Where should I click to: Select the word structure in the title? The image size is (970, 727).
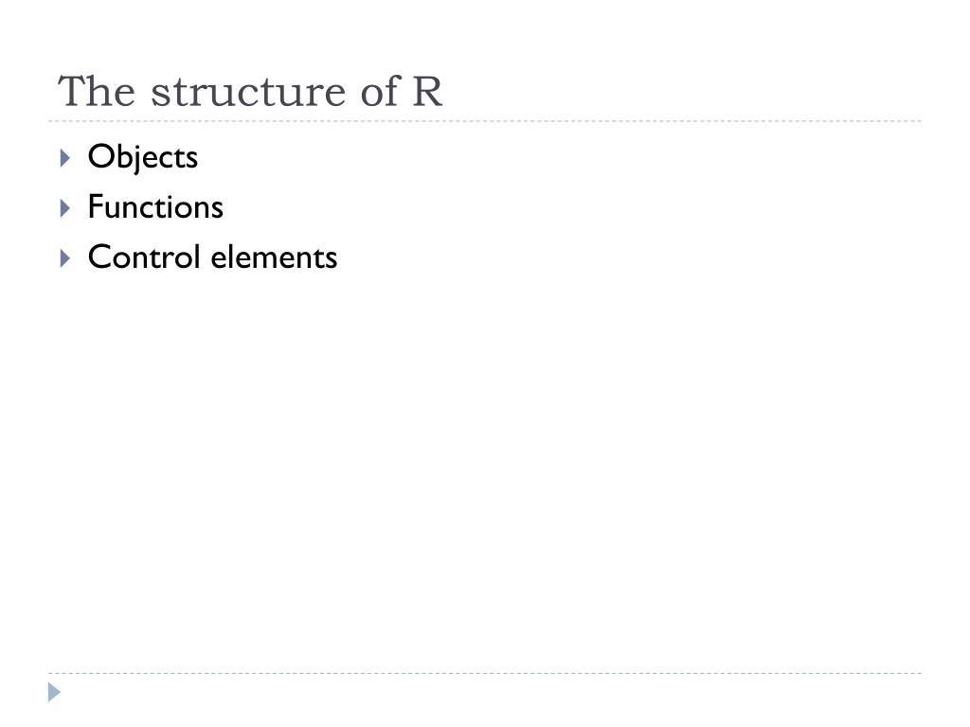click(x=248, y=92)
